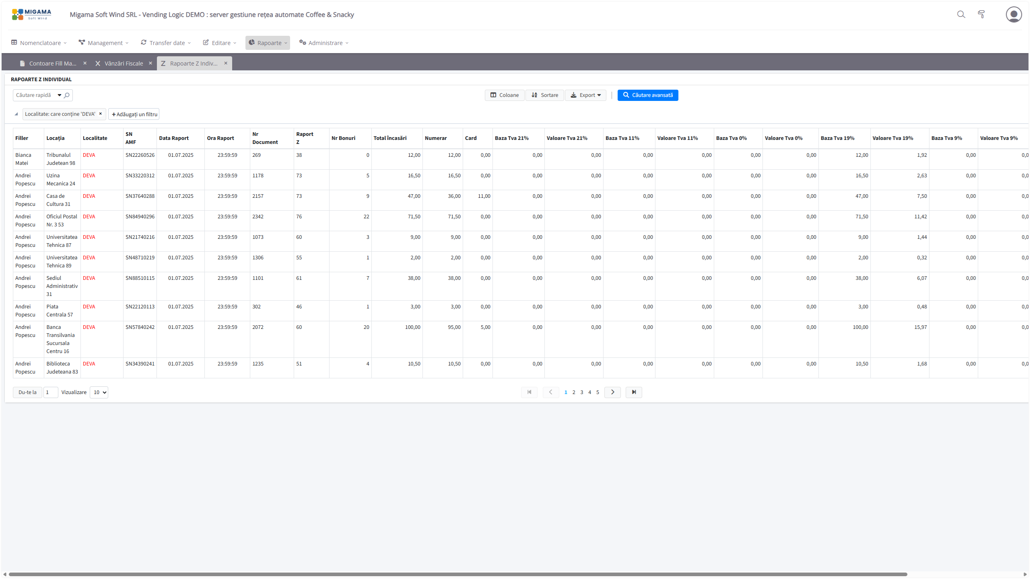
Task: Click the Coloane button
Action: pos(505,95)
